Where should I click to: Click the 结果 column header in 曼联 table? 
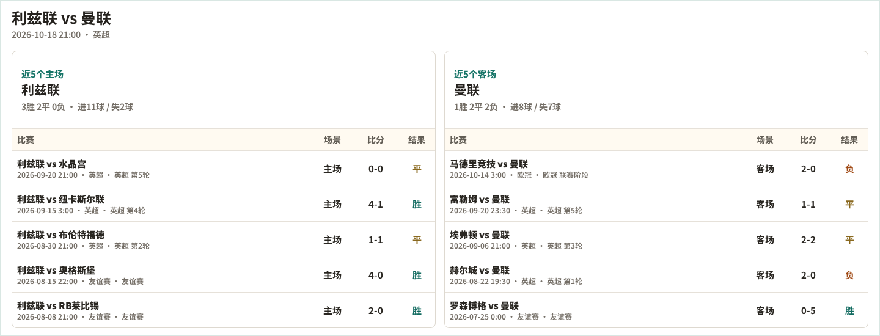click(x=849, y=140)
